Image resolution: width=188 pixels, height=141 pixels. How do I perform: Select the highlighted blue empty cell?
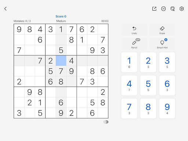pos(61,61)
